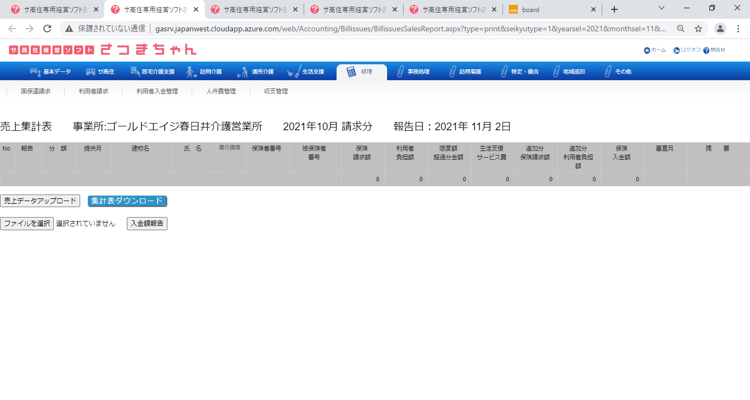
Task: Select the 経理 calculator tab
Action: (351, 72)
